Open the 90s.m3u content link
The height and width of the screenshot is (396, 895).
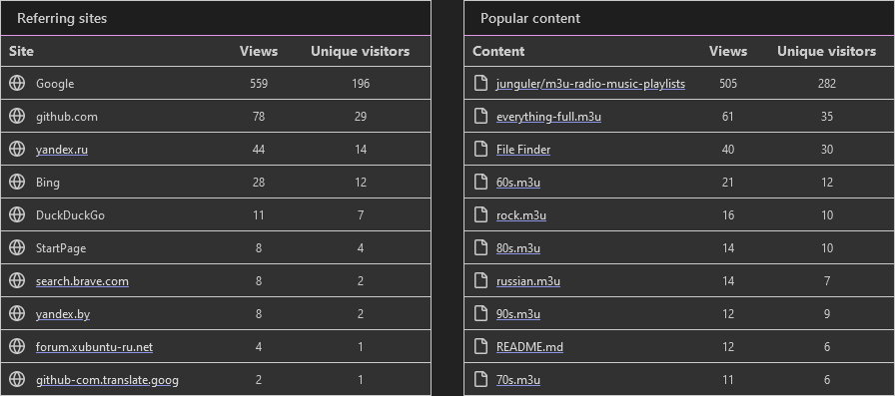[517, 314]
